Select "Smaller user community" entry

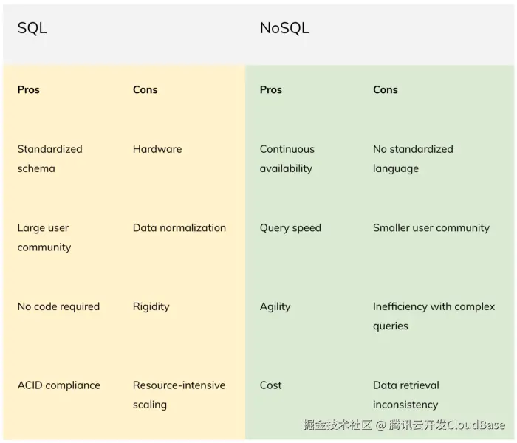point(431,228)
